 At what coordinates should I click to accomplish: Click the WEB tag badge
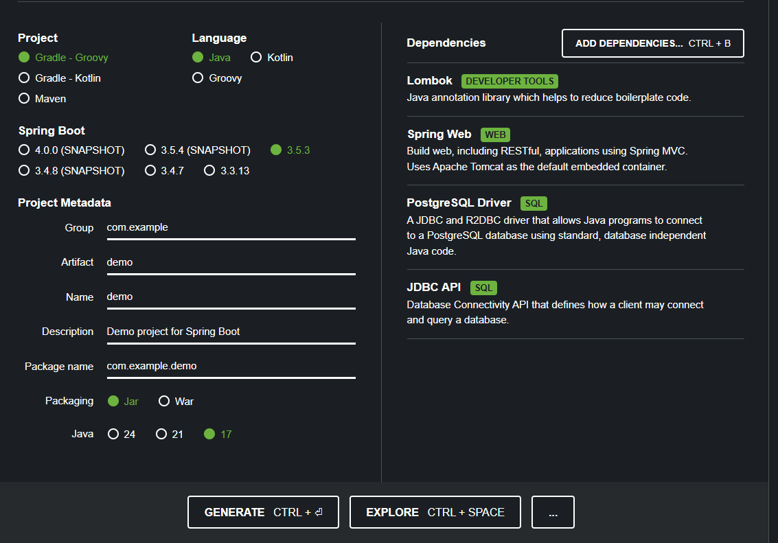click(x=495, y=135)
